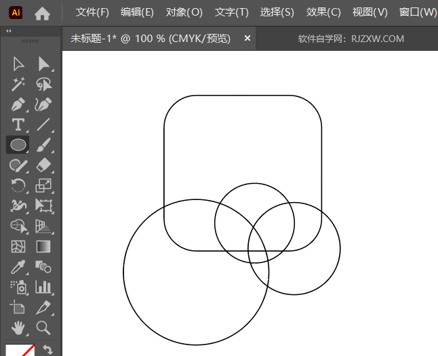Click the rounded rectangle shape outline
The image size is (438, 356).
coord(243,96)
